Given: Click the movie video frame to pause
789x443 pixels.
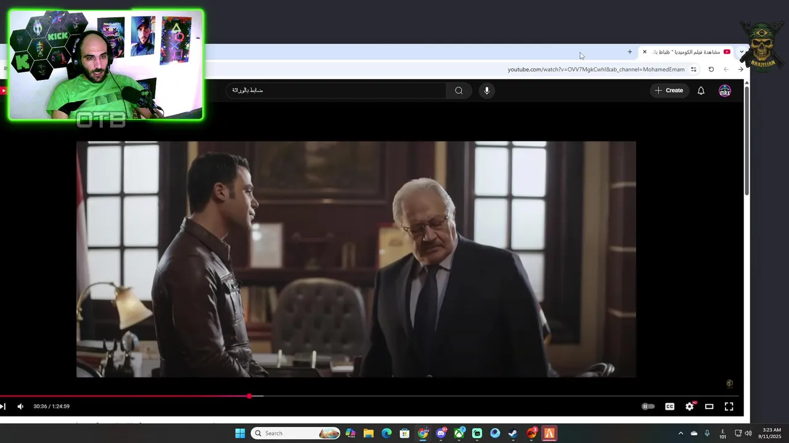Looking at the screenshot, I should pyautogui.click(x=356, y=259).
